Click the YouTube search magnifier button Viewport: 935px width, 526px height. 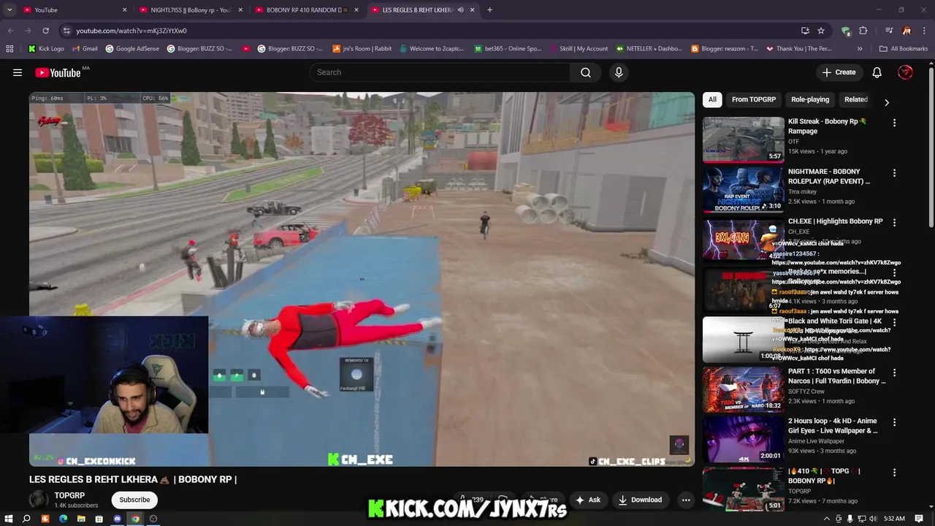click(586, 72)
